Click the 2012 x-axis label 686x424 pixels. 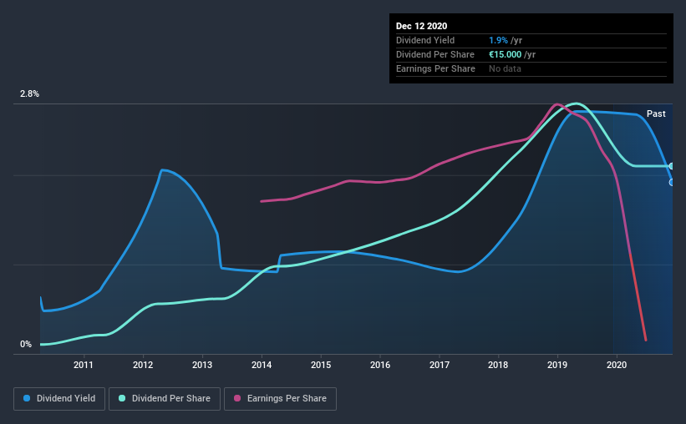tap(143, 365)
